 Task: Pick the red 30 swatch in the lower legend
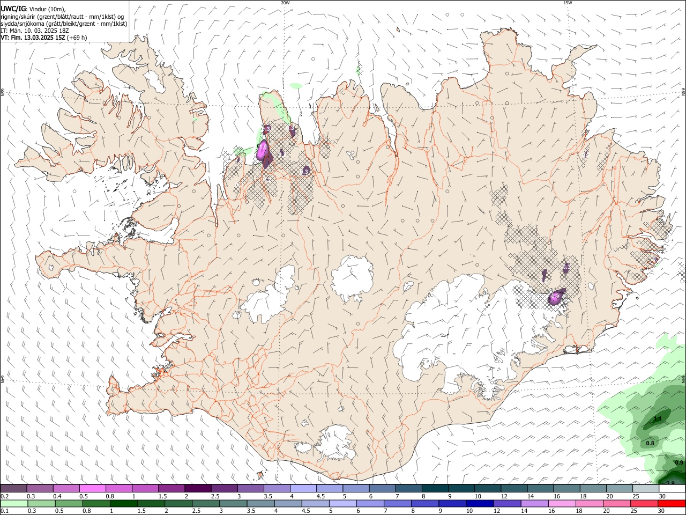(672, 504)
